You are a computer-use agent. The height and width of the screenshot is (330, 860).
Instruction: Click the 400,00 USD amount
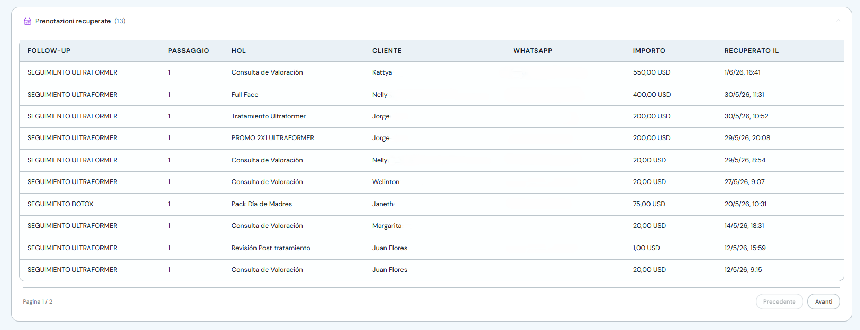(652, 95)
